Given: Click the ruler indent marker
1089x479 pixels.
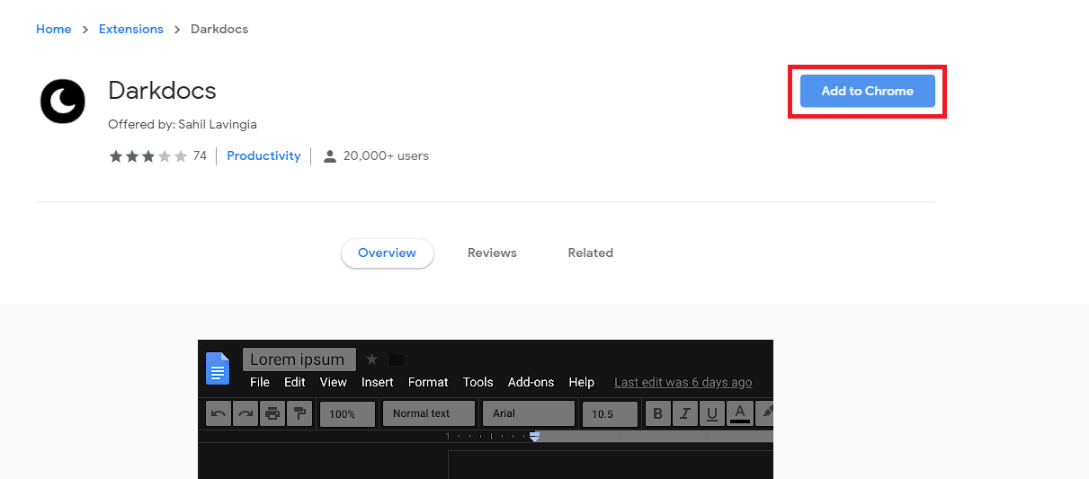Looking at the screenshot, I should coord(534,436).
